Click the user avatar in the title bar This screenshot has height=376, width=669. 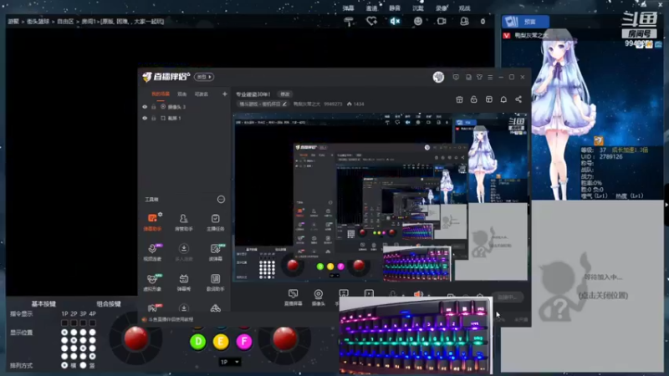tap(438, 77)
